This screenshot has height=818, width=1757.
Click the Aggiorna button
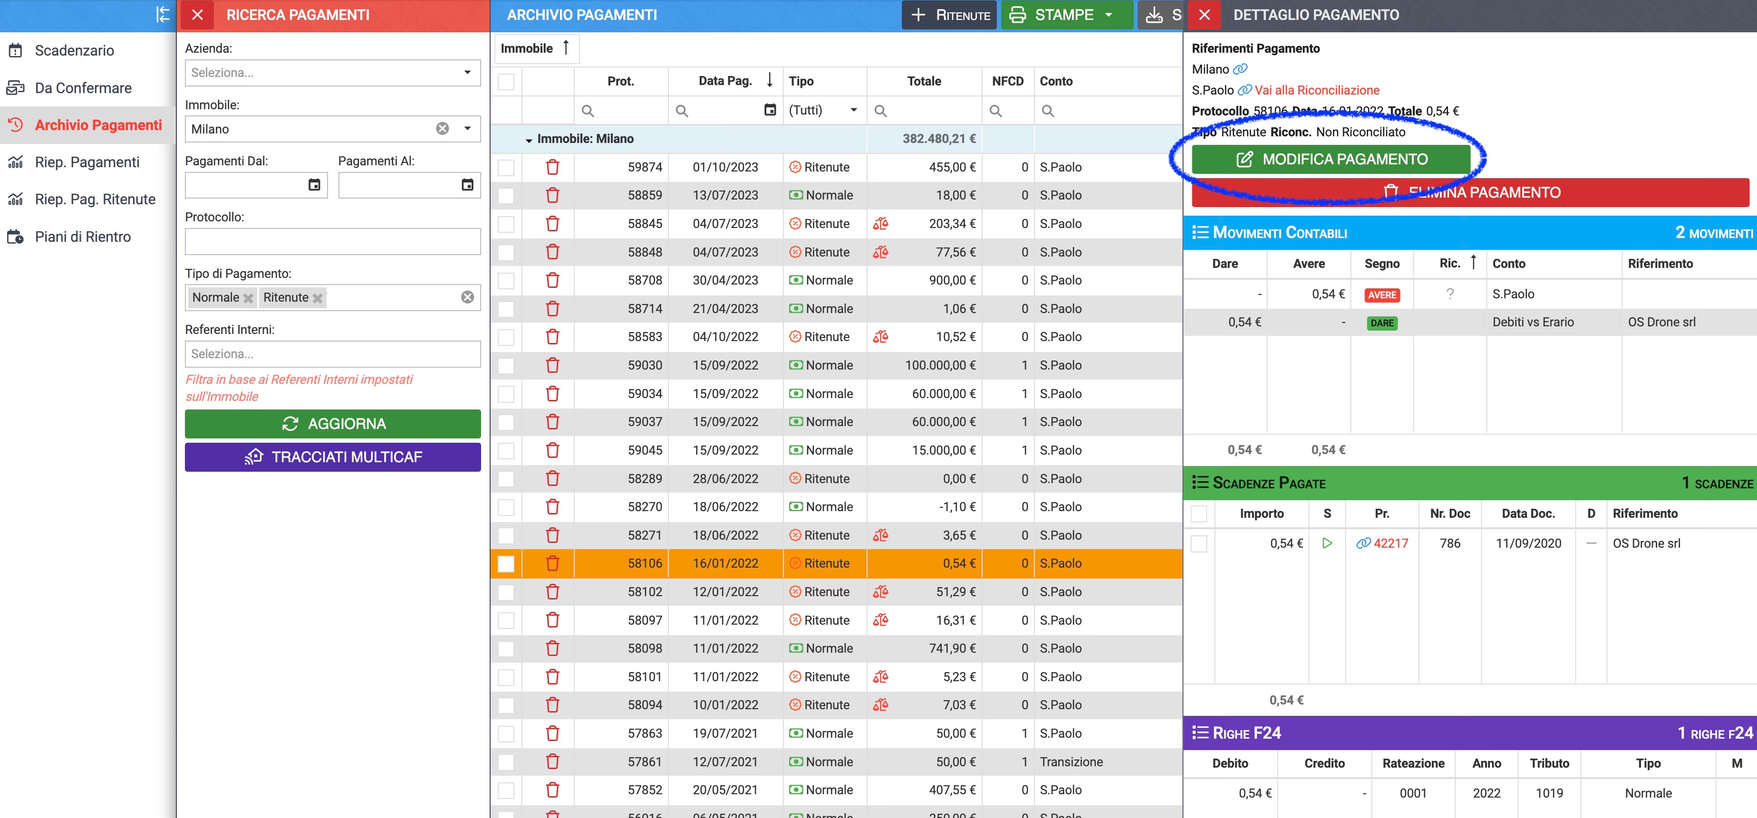[333, 424]
